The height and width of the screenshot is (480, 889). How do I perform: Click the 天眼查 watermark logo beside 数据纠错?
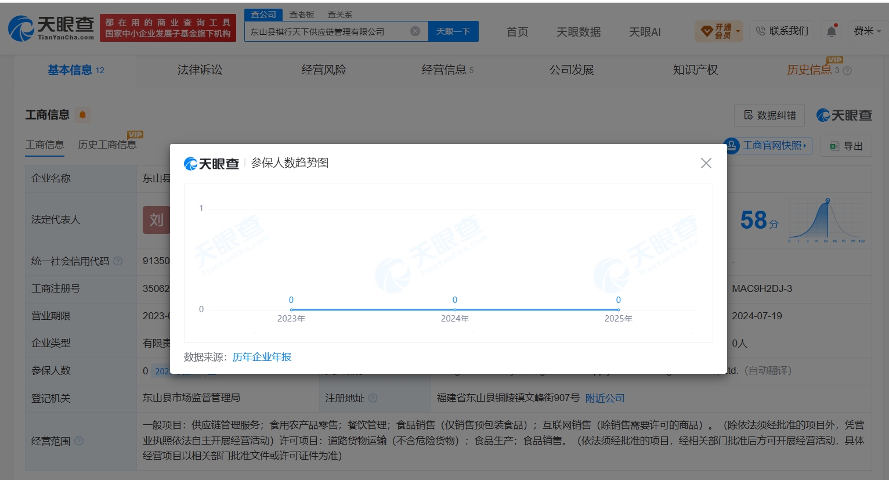pyautogui.click(x=844, y=115)
